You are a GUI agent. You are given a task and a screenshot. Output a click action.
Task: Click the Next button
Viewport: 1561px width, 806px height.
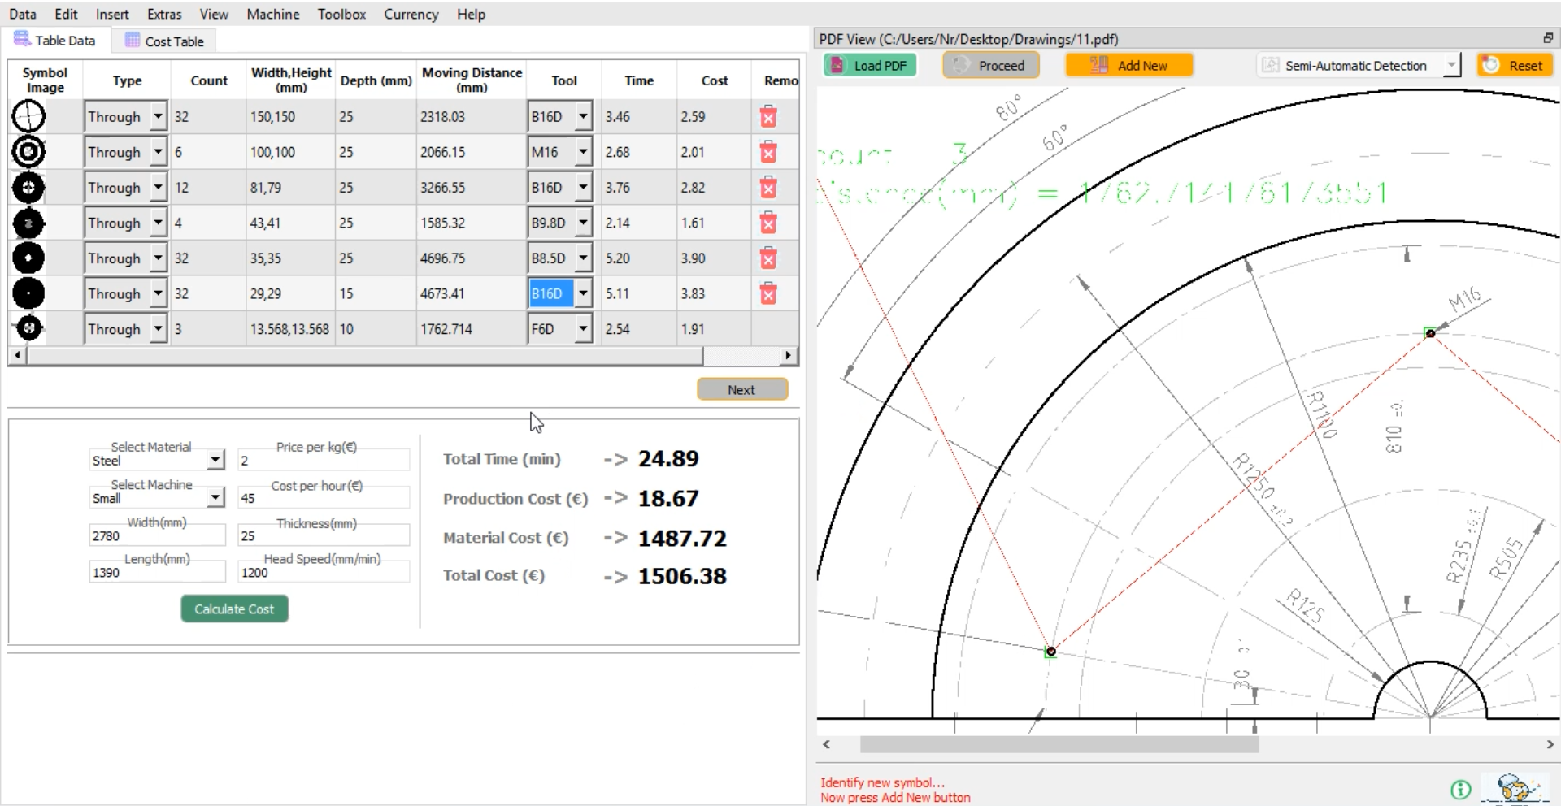coord(741,389)
